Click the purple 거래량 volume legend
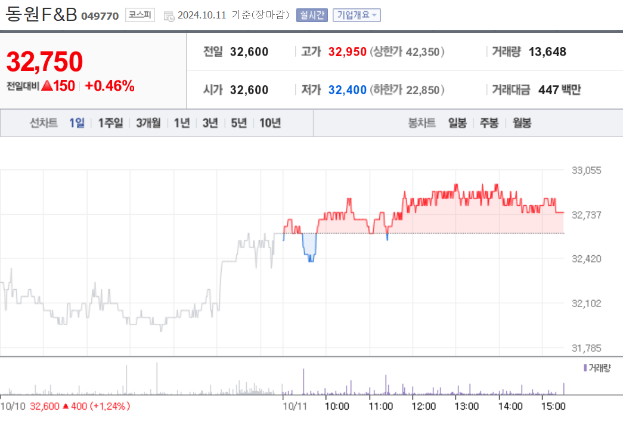 [x=597, y=368]
